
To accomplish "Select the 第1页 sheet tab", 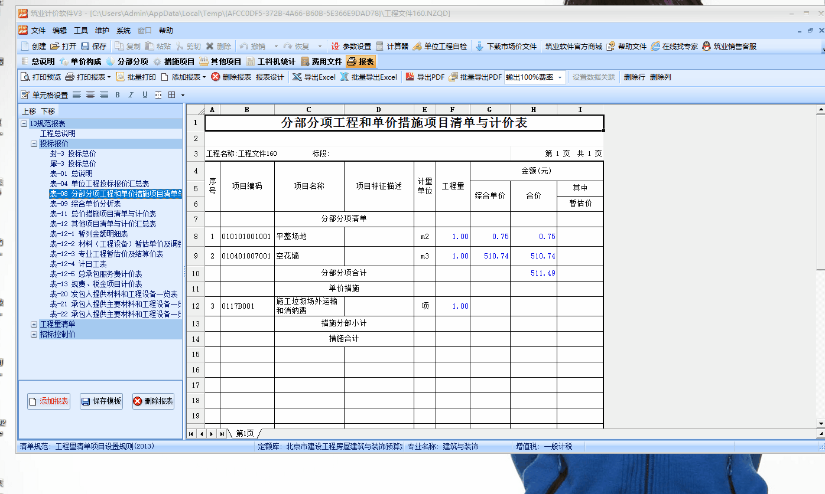I will click(245, 433).
